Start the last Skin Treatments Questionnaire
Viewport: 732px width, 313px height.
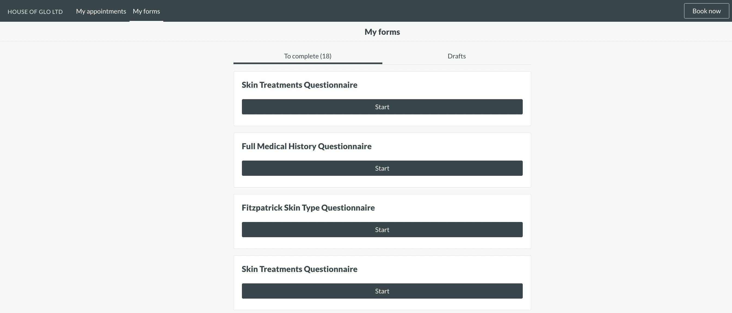pos(382,291)
